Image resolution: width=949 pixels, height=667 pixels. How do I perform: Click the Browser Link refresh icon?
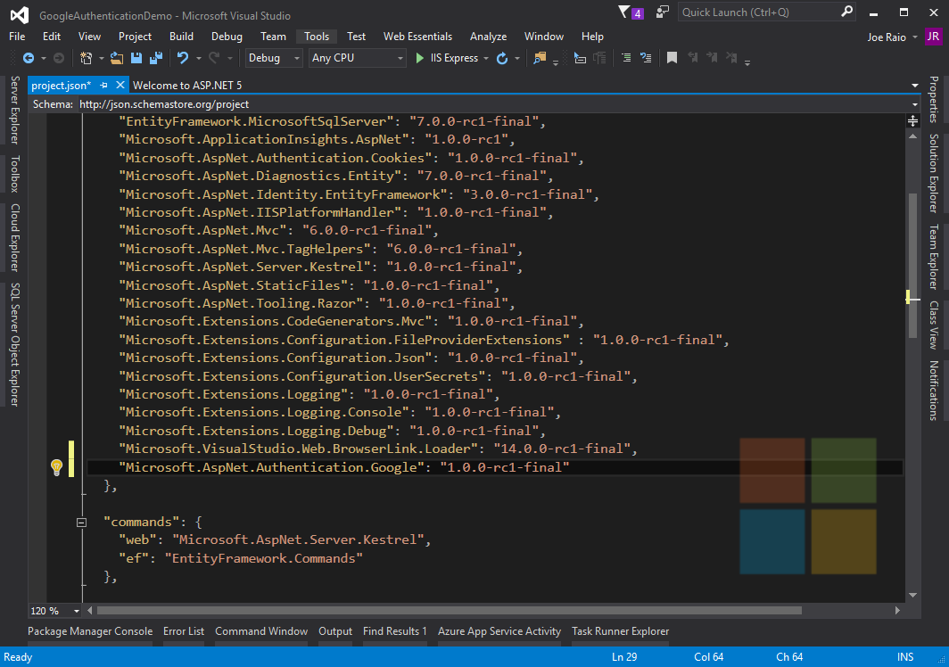coord(502,58)
